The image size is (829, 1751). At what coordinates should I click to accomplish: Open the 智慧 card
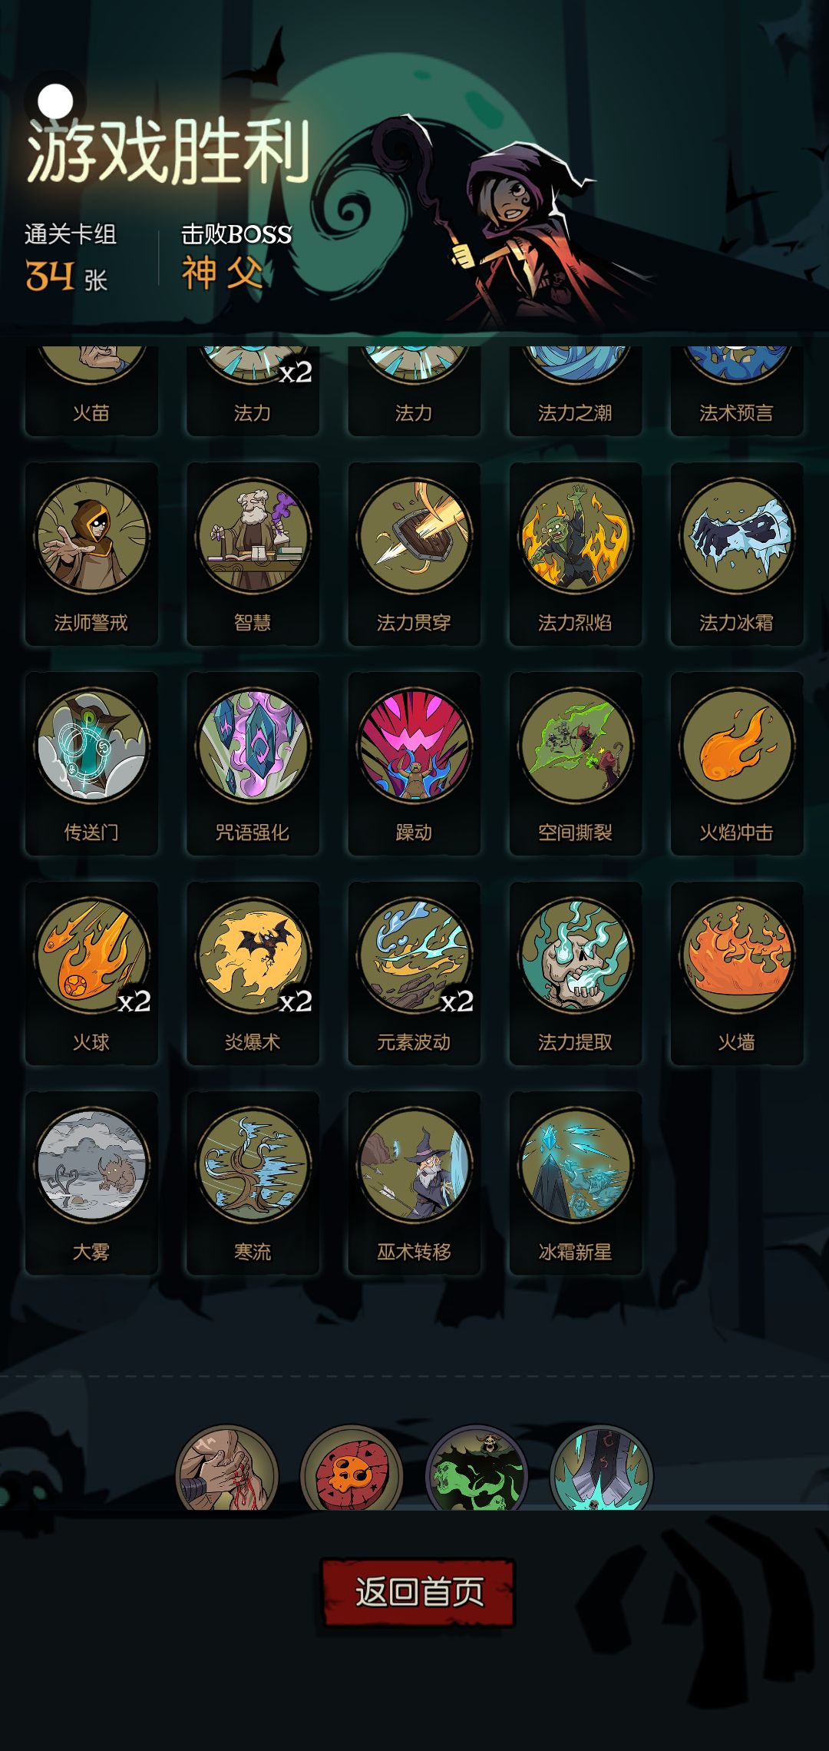[253, 554]
